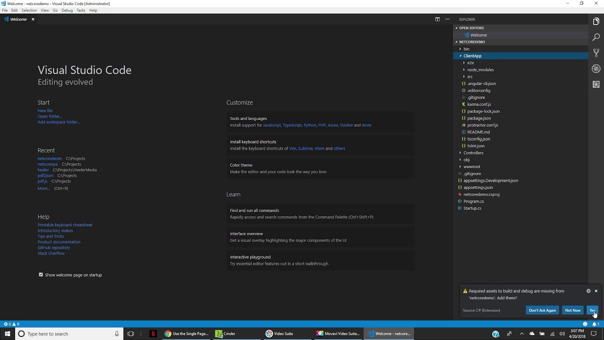Expand the node_modules folder
Screen dimensions: 604x340
coord(520,69)
